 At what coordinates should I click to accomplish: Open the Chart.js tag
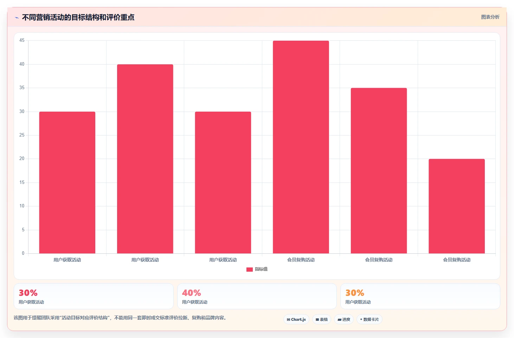[x=296, y=319]
